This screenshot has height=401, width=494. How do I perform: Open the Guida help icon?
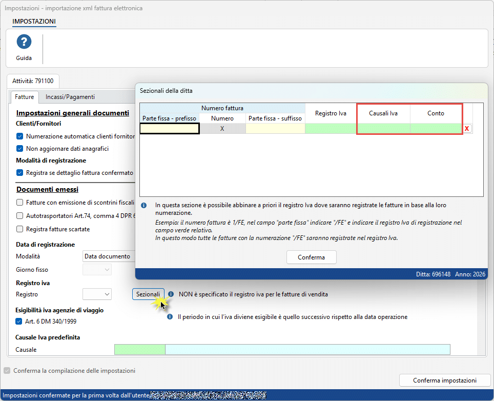point(24,42)
